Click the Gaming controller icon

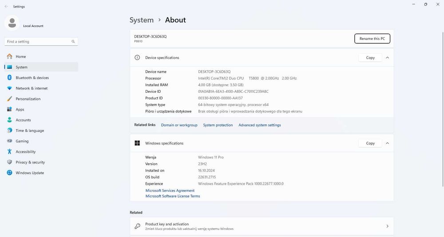tap(9, 141)
